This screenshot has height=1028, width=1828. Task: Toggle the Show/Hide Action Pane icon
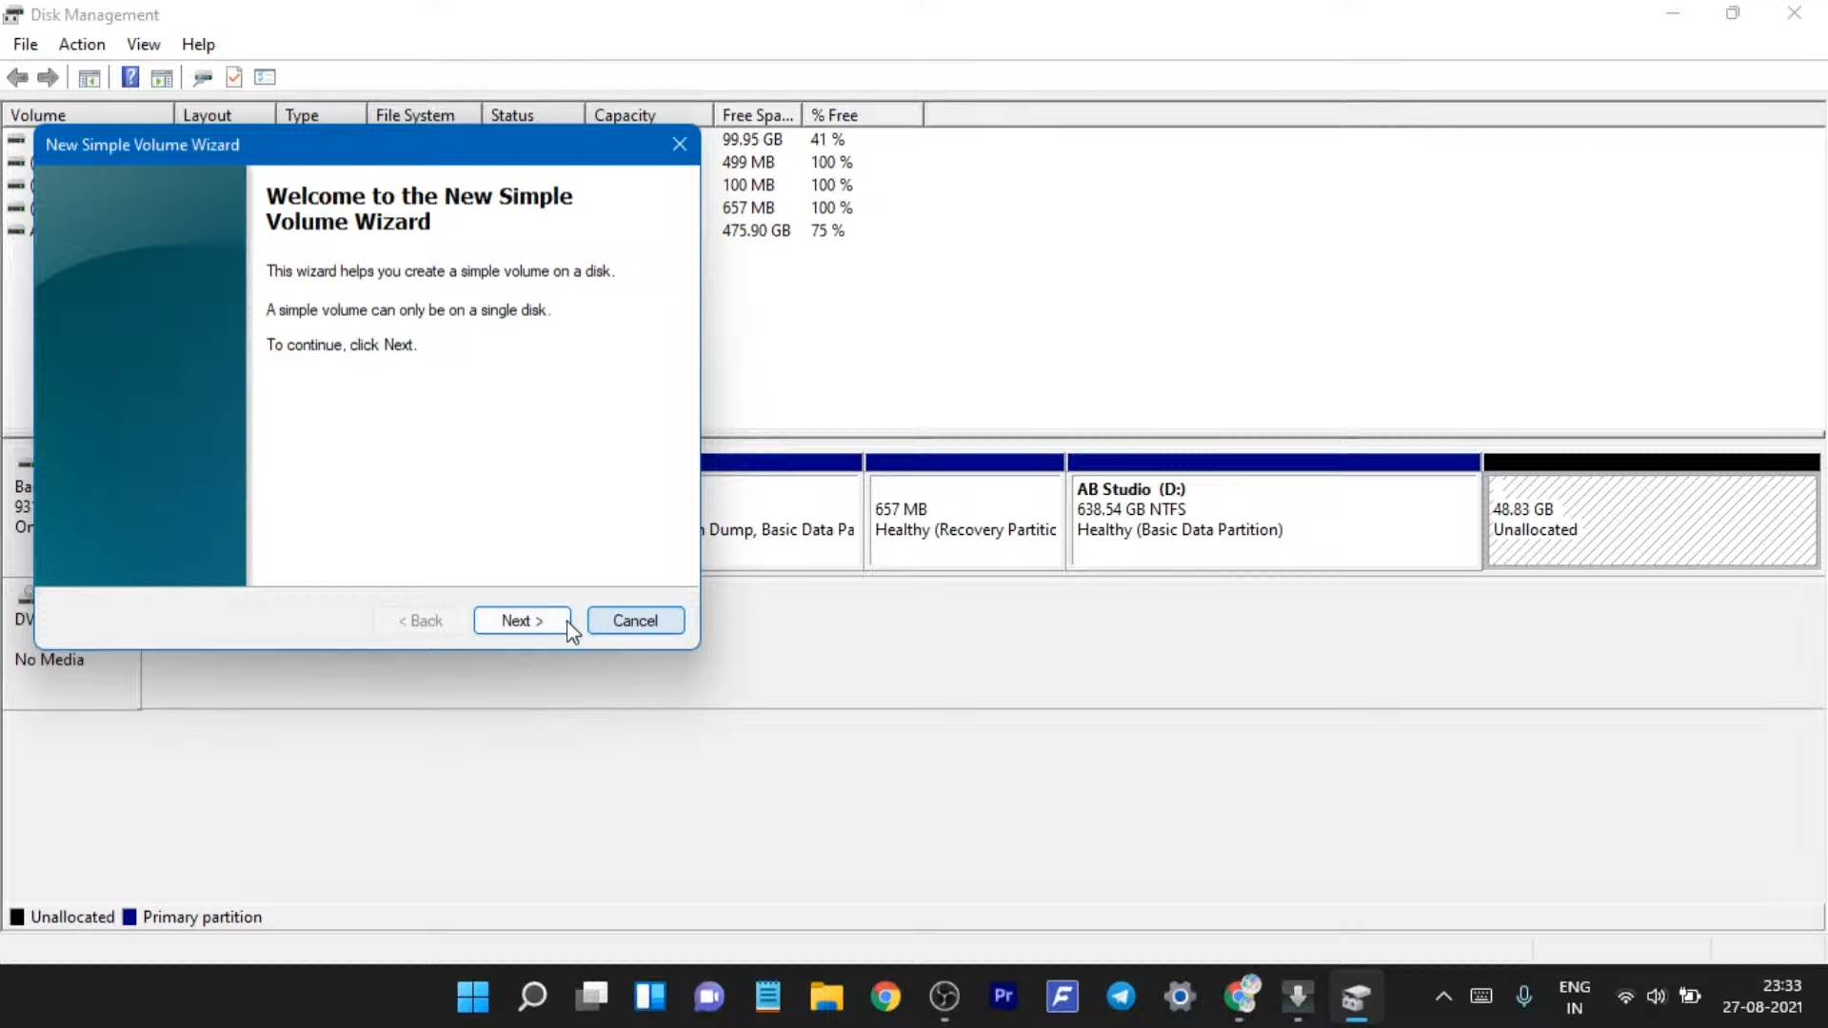click(162, 77)
